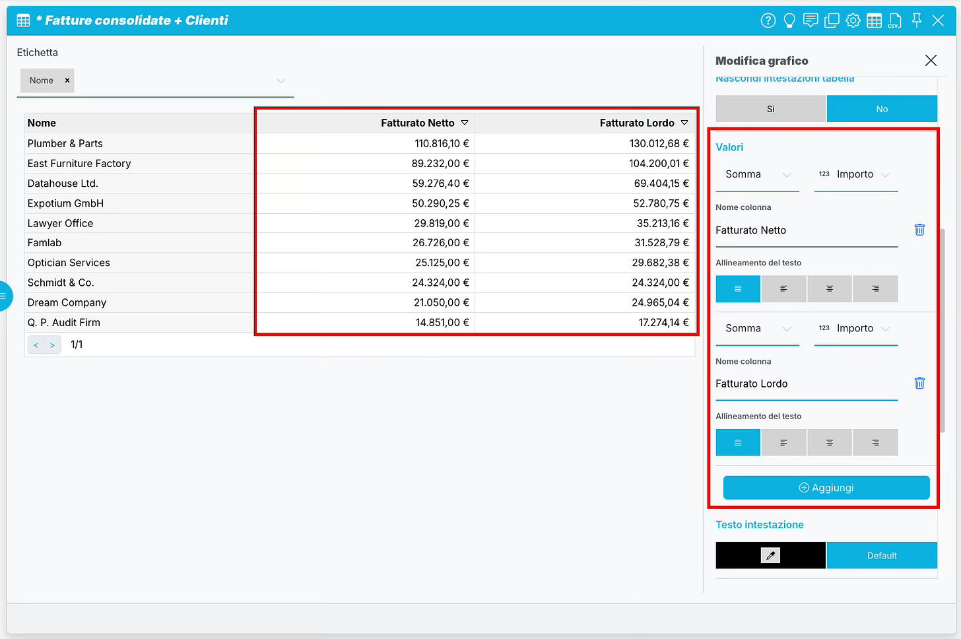Click the Testo intestazione heading
Screen dimensions: 961x639
pos(760,525)
